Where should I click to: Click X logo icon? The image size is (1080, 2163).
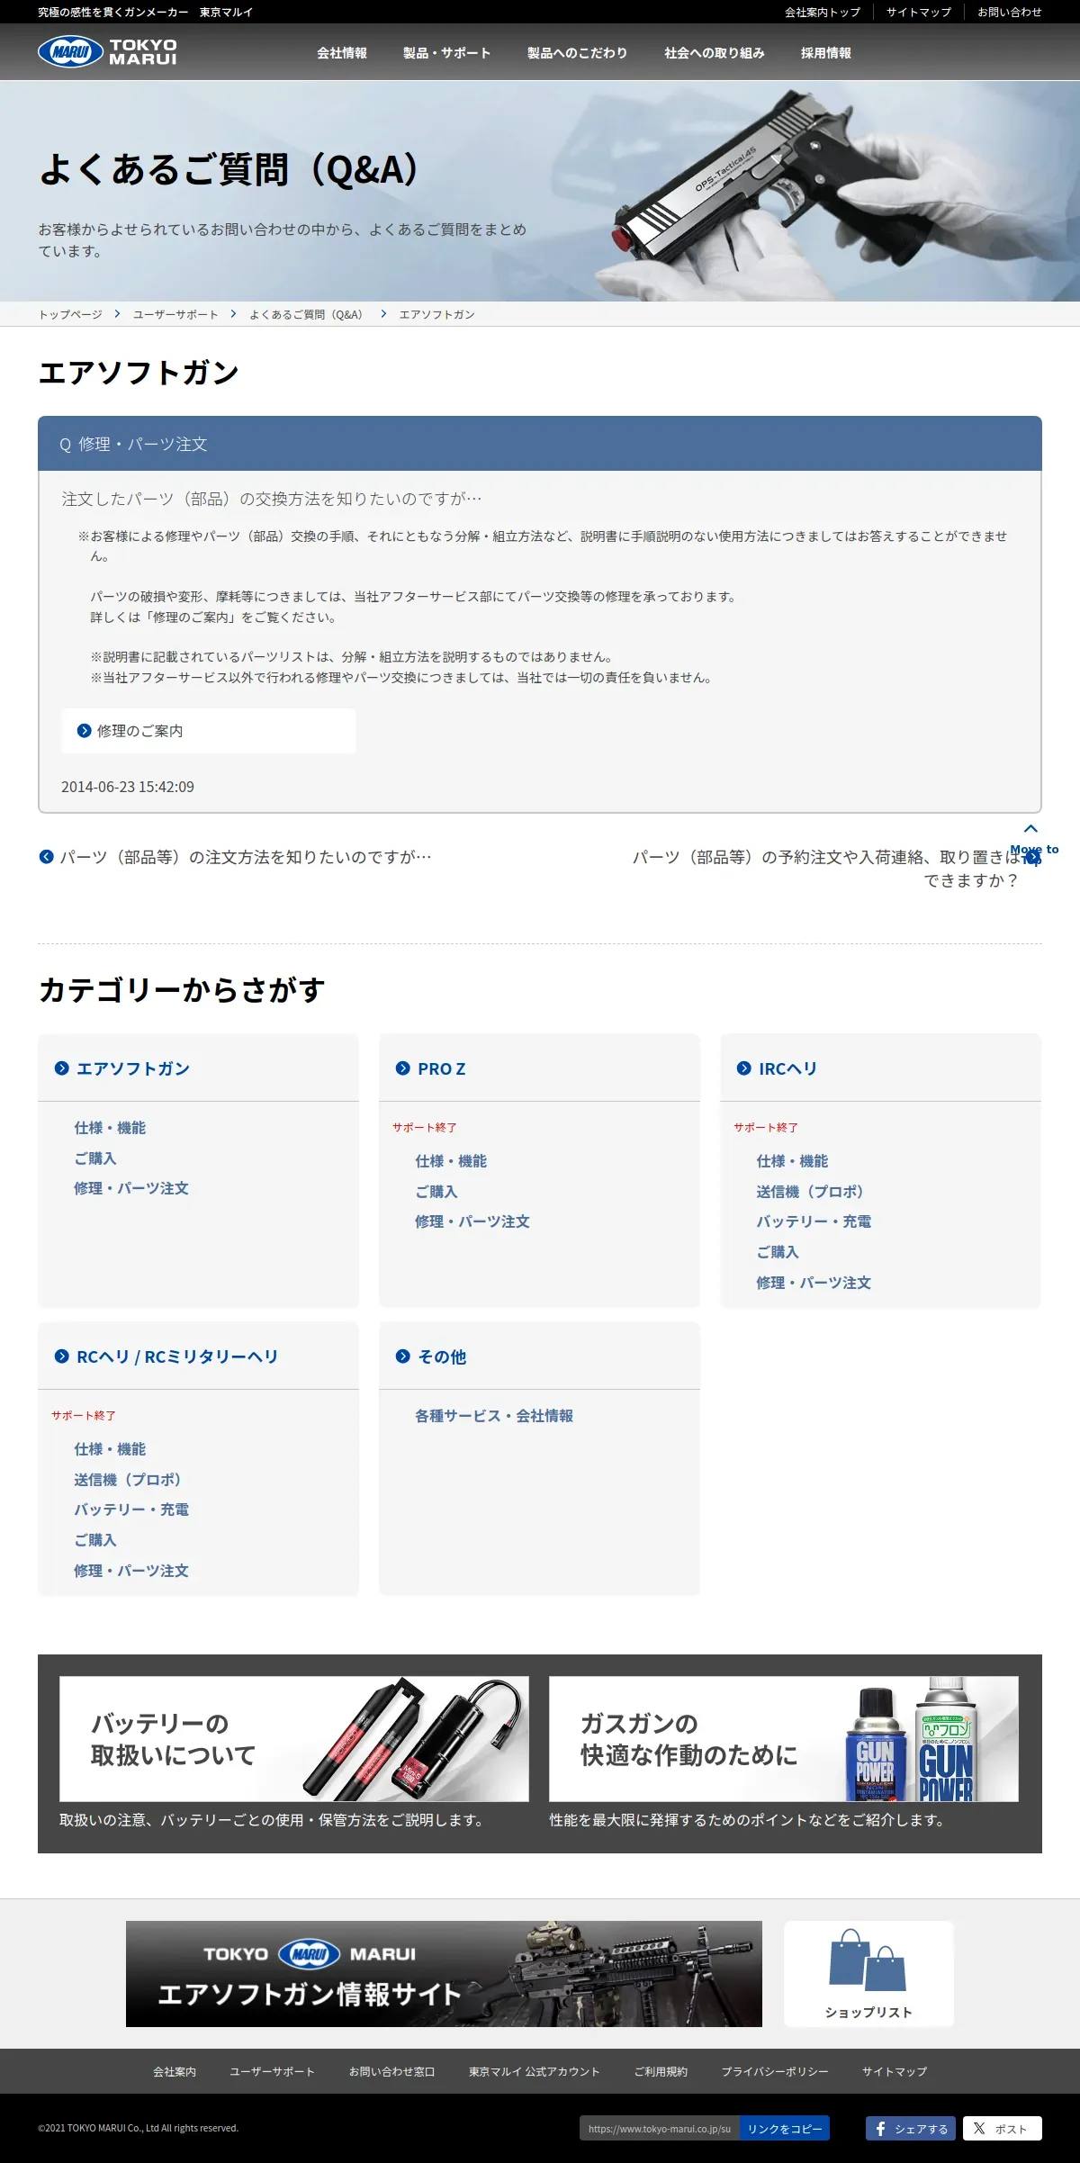pyautogui.click(x=979, y=2129)
